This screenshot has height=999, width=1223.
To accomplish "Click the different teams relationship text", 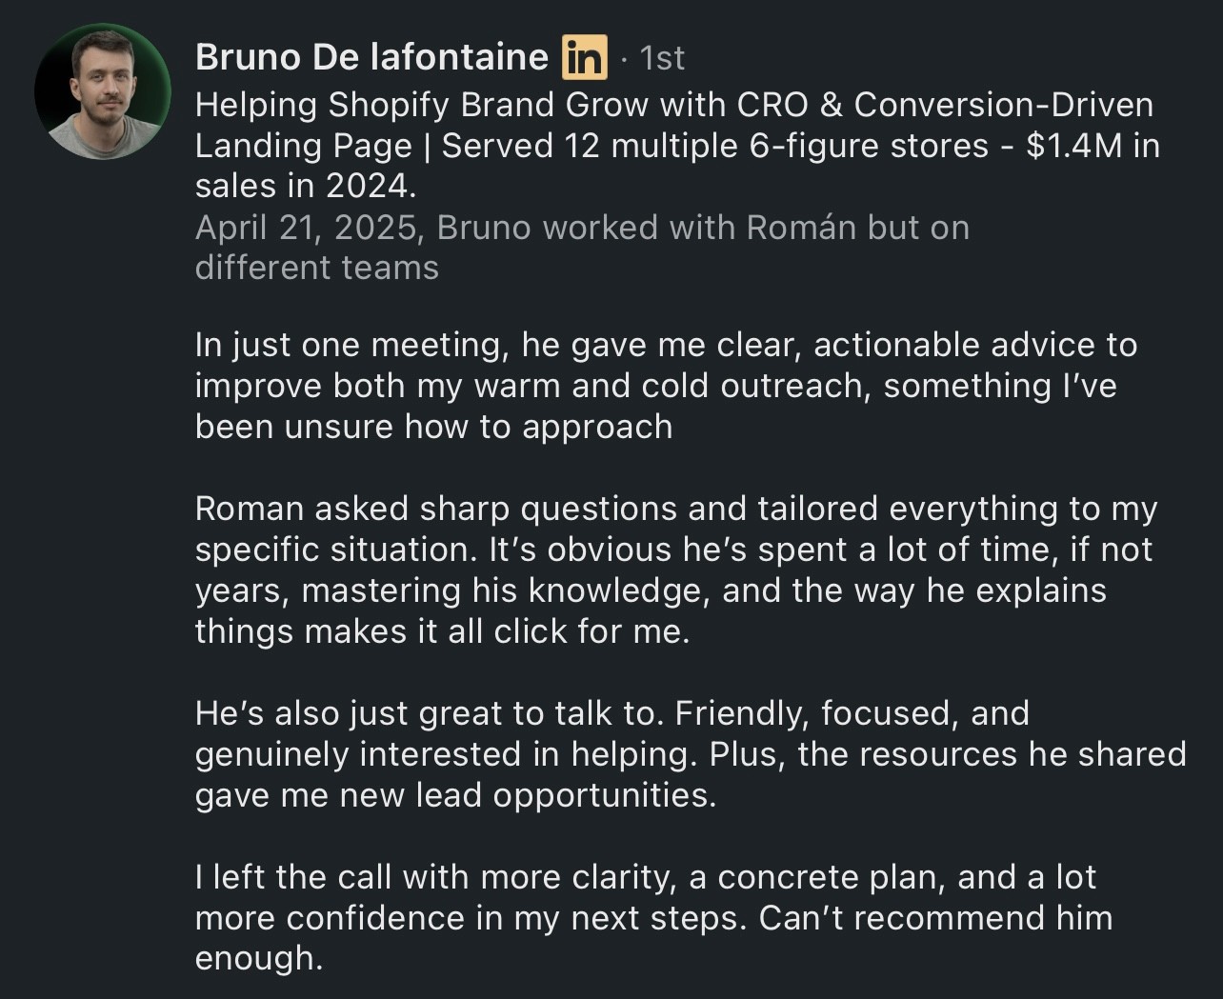I will [317, 268].
